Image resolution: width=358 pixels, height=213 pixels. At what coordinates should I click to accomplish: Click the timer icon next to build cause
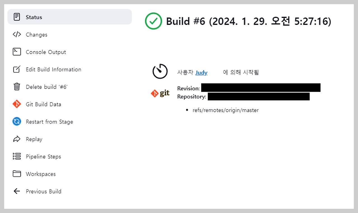coord(160,71)
